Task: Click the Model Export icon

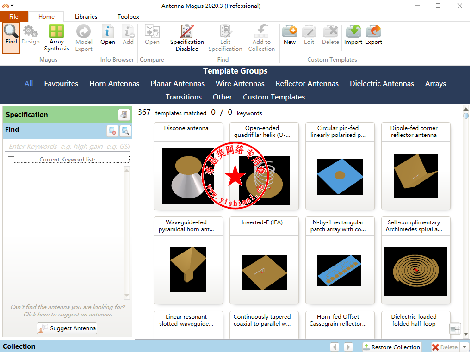Action: coord(83,38)
